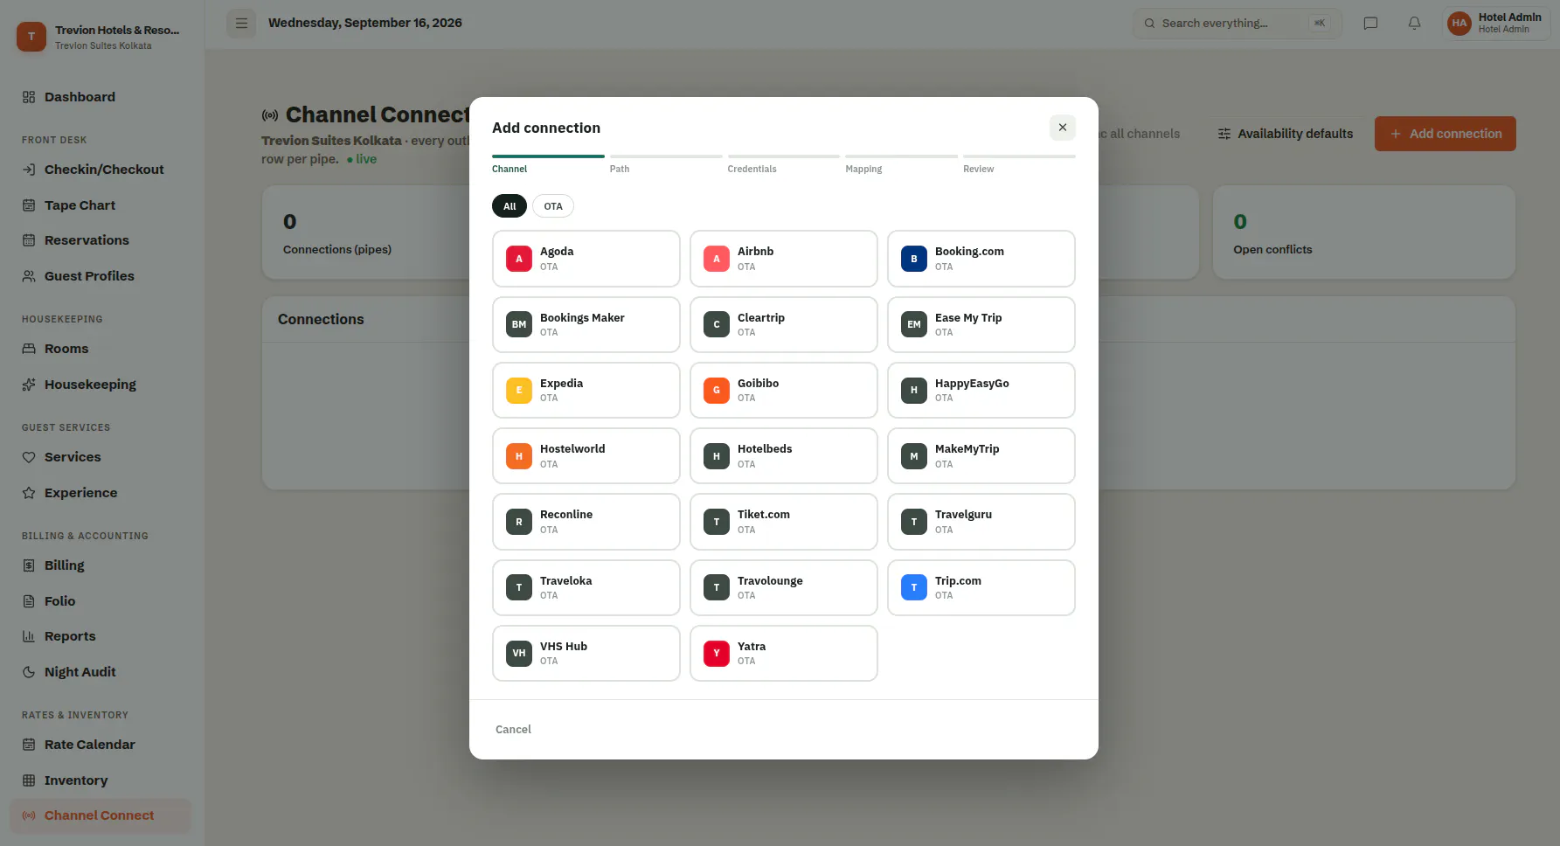Open Experience in the sidebar
The width and height of the screenshot is (1560, 846).
coord(101,493)
